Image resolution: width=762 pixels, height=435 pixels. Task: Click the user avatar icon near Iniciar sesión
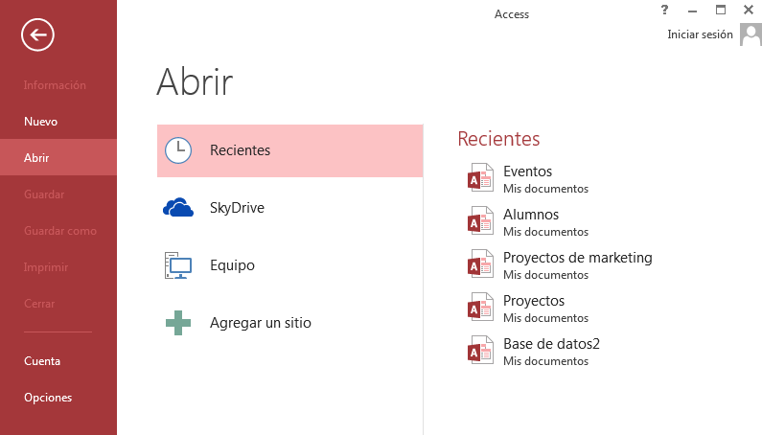(750, 34)
